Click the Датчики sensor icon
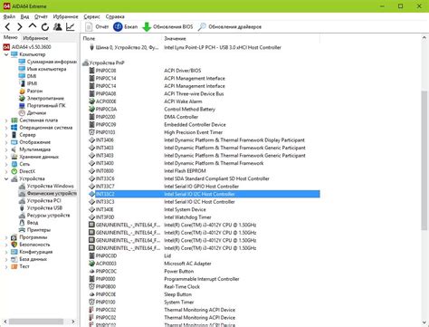Viewport: 429px width, 327px height. (x=22, y=113)
